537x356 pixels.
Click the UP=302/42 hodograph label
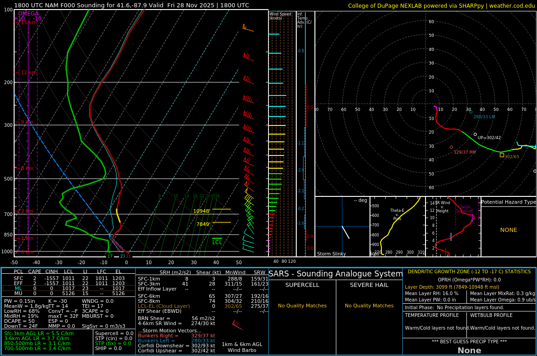[x=489, y=138]
